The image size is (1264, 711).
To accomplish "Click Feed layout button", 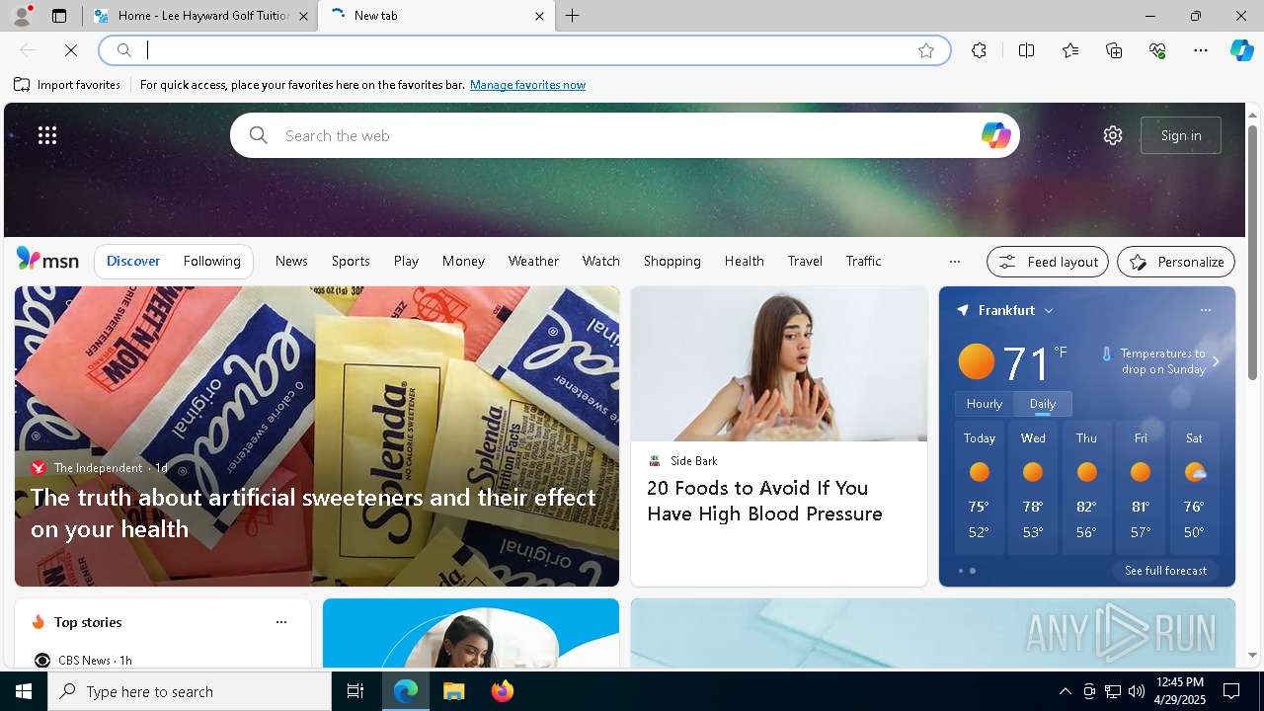I will pyautogui.click(x=1048, y=262).
